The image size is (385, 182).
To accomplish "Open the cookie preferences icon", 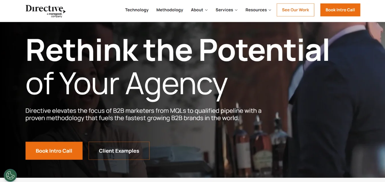I will (x=10, y=175).
